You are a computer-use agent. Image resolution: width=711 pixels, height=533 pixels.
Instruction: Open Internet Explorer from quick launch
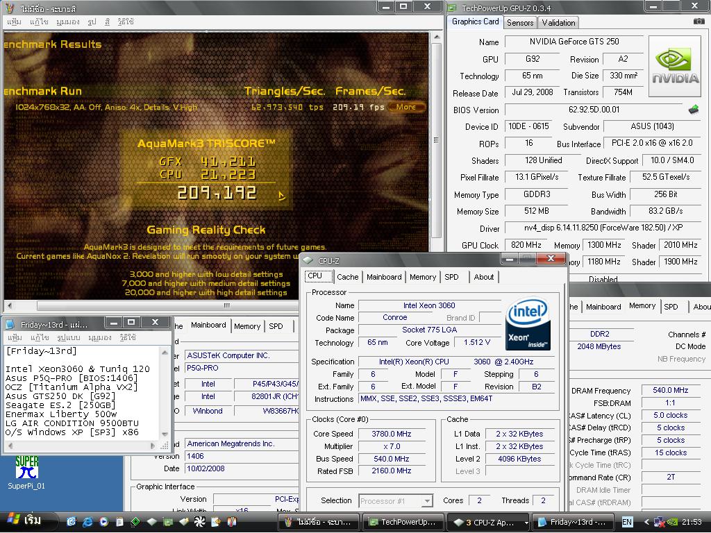click(87, 521)
